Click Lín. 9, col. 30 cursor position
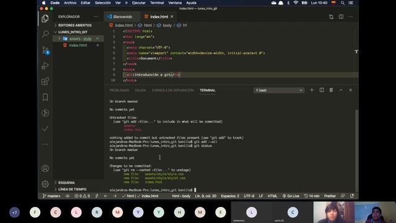This screenshot has width=396, height=223. tap(205, 196)
